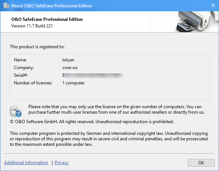
Task: Click the 'About O&O SafeErase' title bar text
Action: [52, 6]
